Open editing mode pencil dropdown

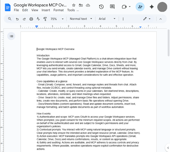(x=147, y=19)
